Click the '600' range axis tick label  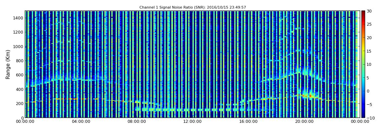coord(19,75)
